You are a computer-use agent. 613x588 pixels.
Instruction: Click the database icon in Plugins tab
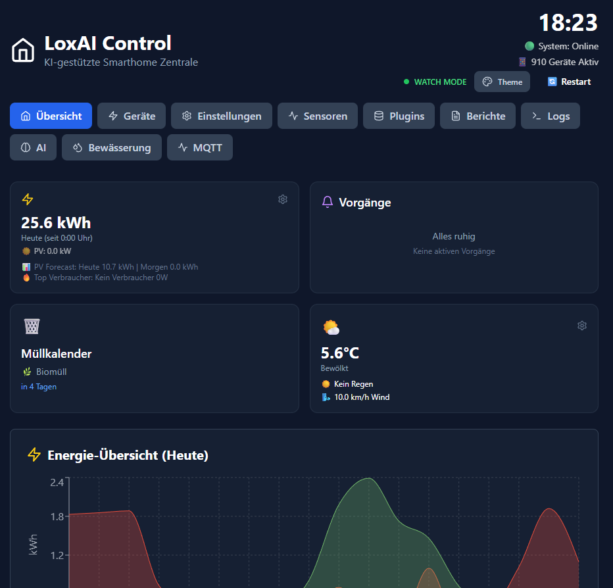tap(379, 116)
